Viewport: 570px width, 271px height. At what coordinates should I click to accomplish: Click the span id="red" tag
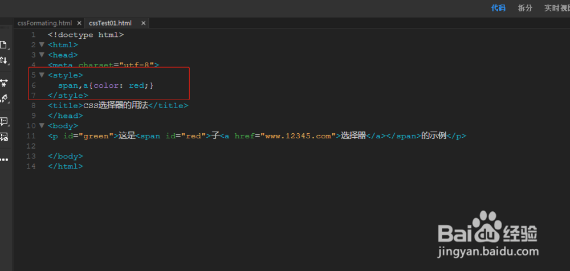pyautogui.click(x=174, y=136)
